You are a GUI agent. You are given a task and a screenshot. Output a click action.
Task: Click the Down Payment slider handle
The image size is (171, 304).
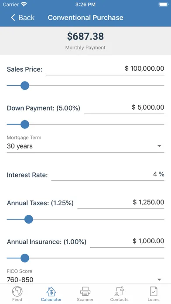pos(25,124)
